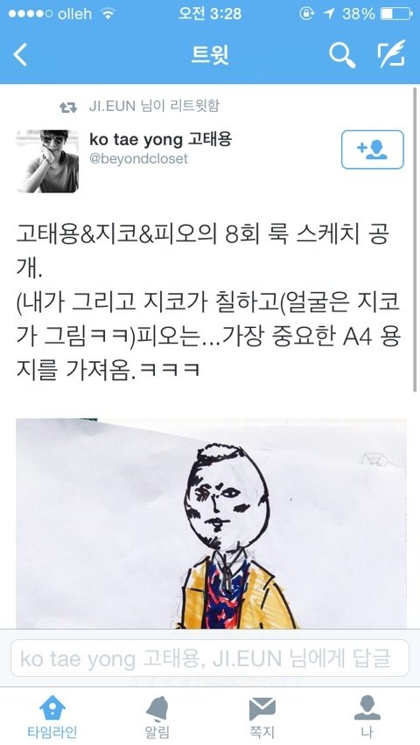
Task: Open the sketch drawing image
Action: (x=211, y=523)
